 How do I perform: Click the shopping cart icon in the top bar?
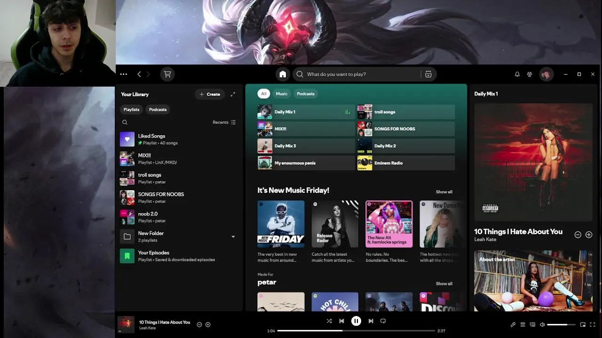click(167, 74)
